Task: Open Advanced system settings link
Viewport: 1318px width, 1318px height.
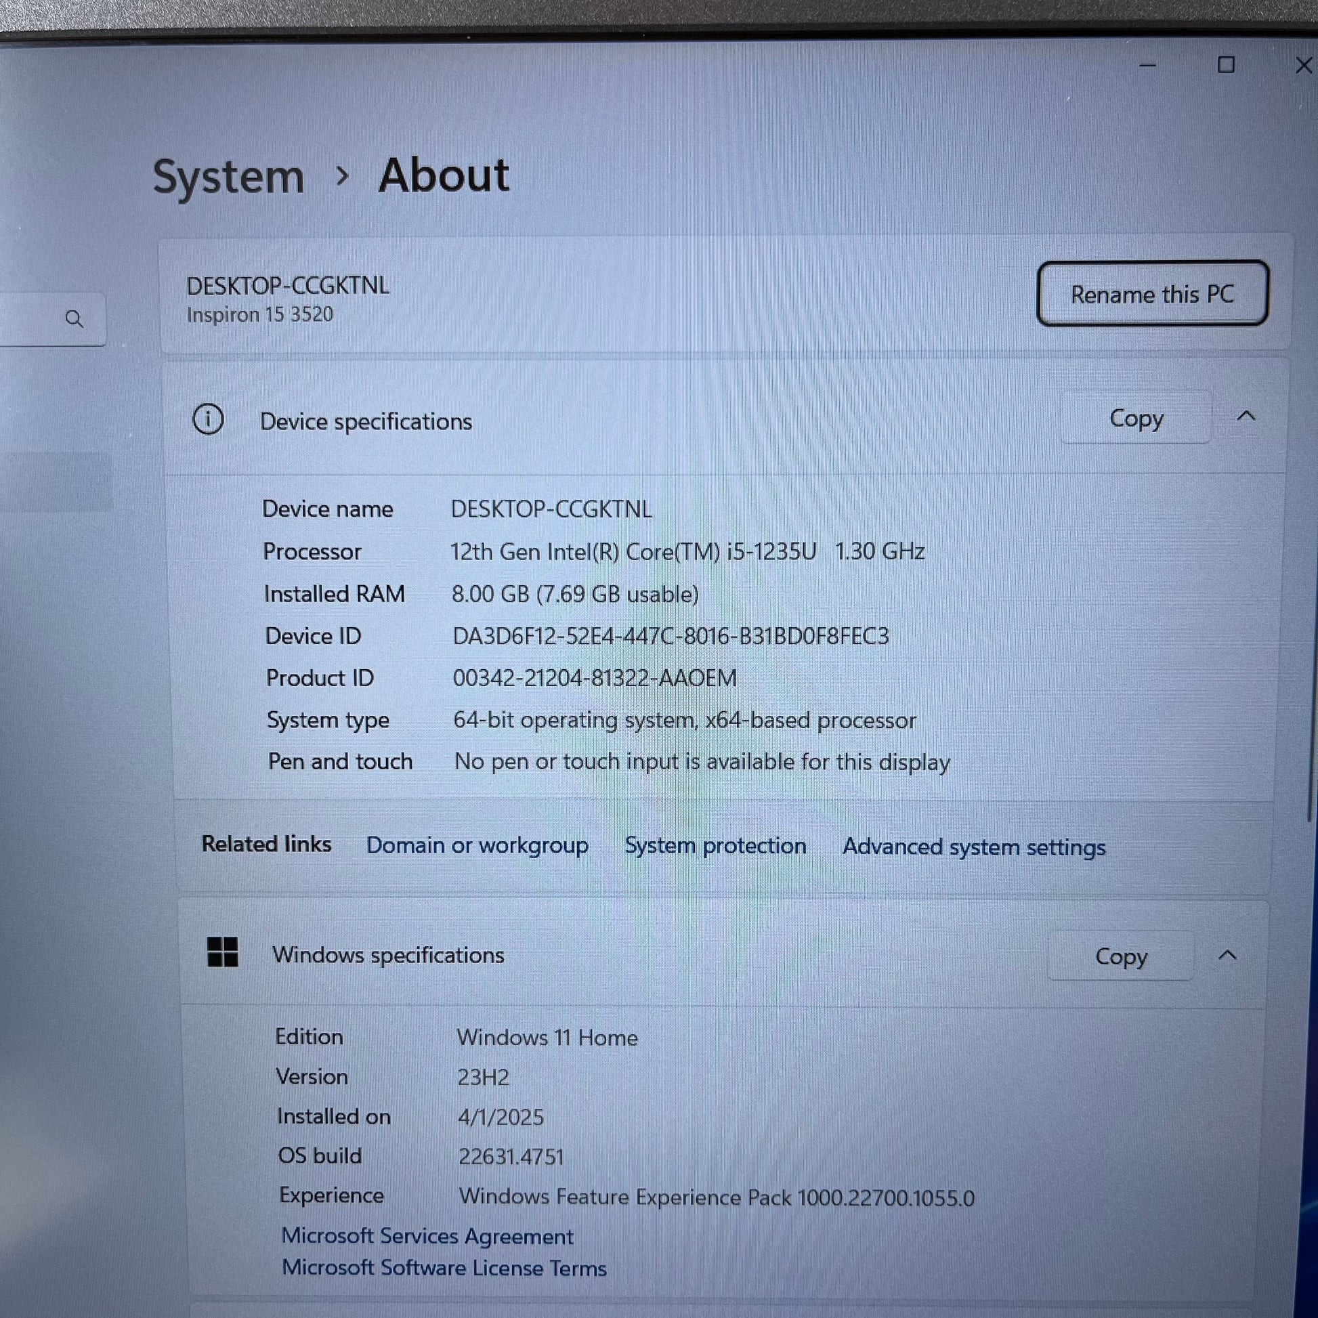Action: click(973, 847)
